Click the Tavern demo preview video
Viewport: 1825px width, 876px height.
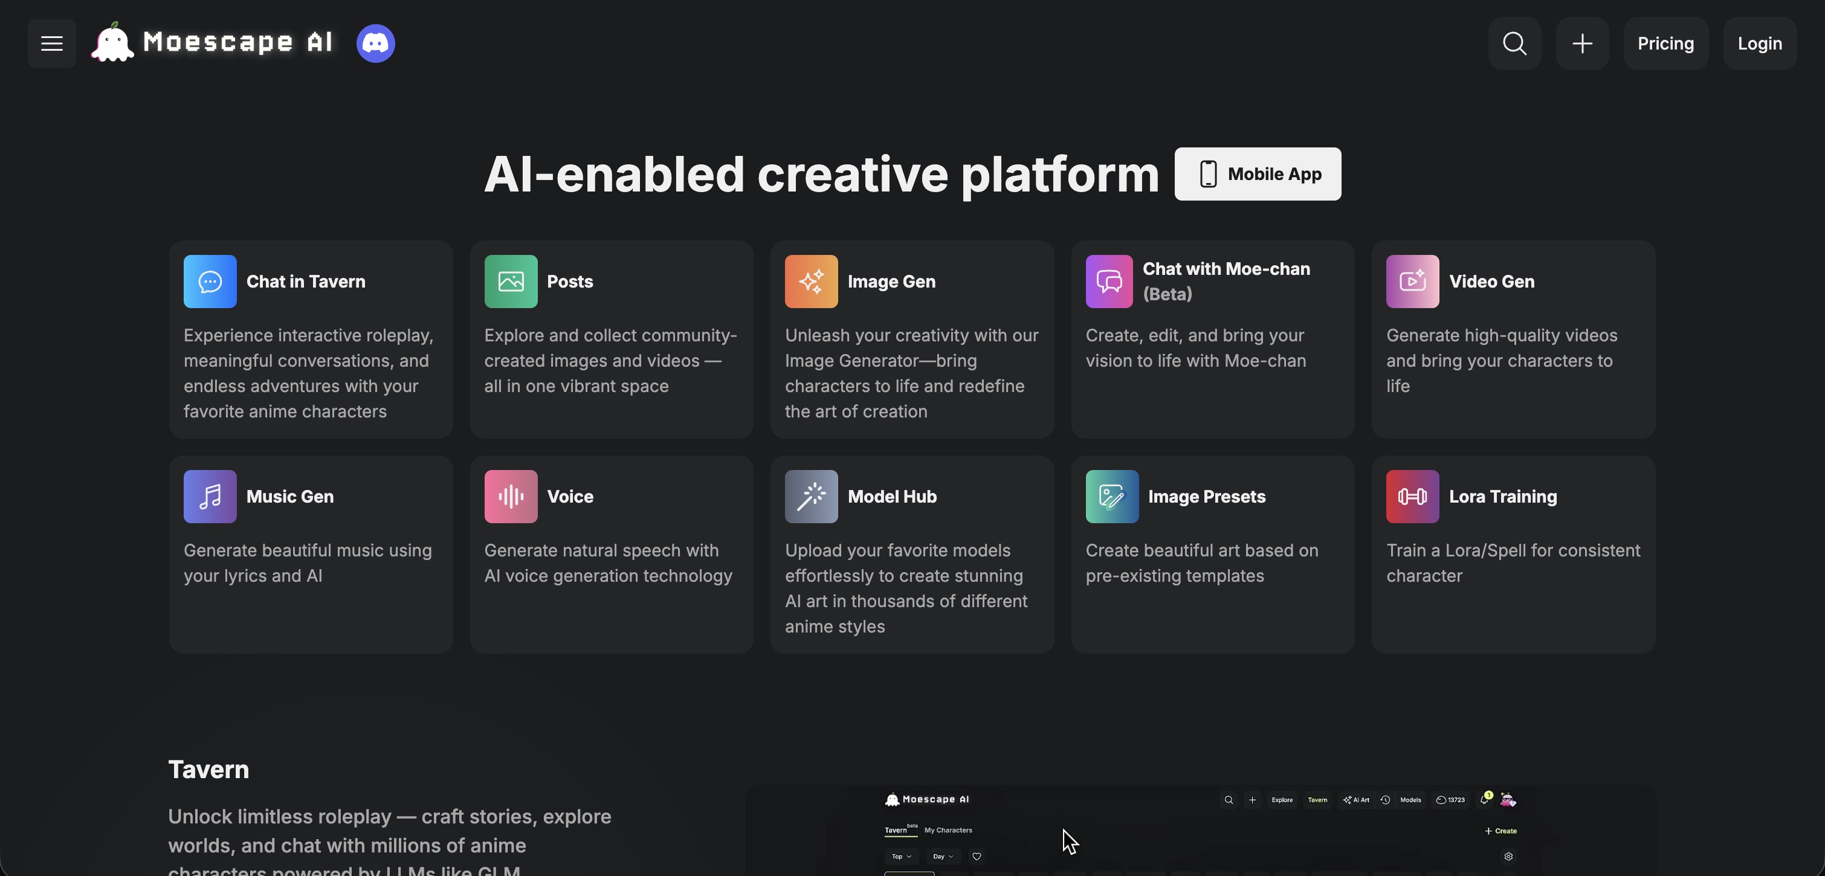coord(1200,830)
